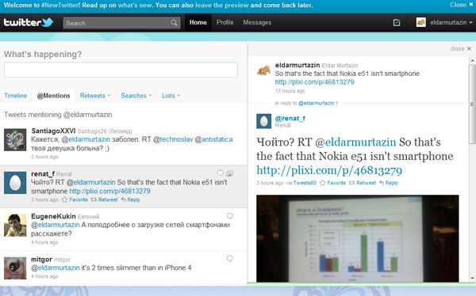Click leave the preview link
Screen dimensions: 476x296
click(x=222, y=6)
